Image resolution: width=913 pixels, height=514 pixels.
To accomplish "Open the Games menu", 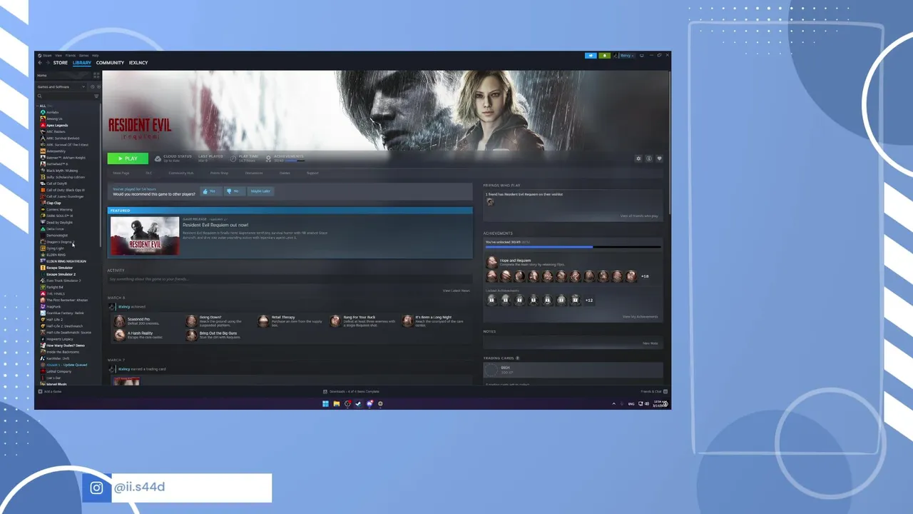I will [x=83, y=56].
